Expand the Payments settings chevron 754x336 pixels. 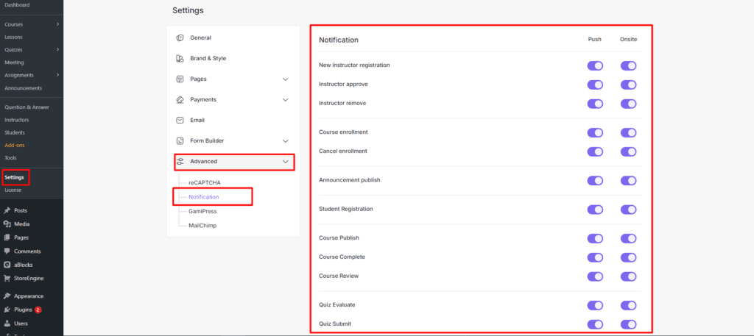point(285,100)
